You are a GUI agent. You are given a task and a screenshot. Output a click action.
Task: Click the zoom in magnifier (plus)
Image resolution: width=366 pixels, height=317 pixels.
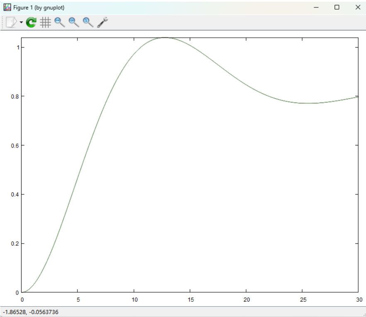tap(74, 22)
